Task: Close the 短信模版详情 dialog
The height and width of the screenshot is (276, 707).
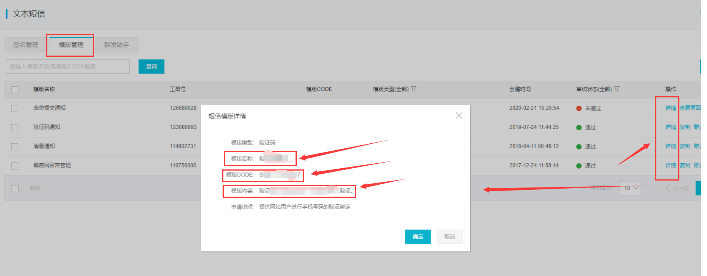Action: [x=459, y=115]
